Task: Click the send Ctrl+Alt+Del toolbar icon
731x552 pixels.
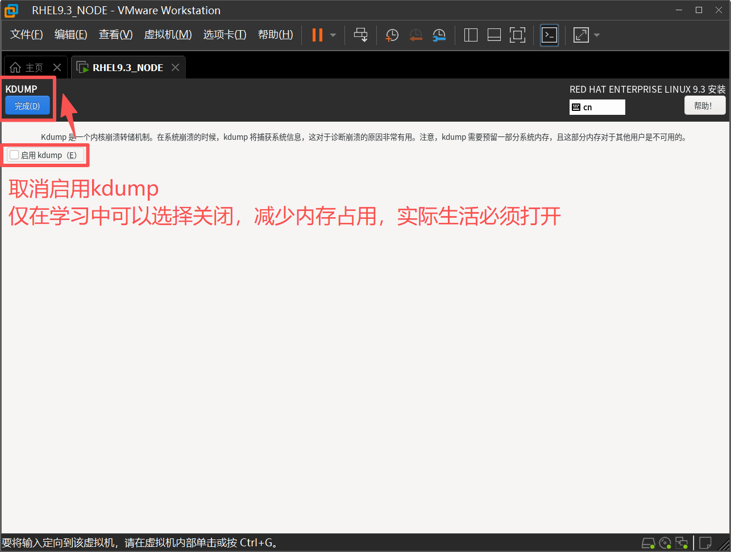Action: click(x=361, y=35)
